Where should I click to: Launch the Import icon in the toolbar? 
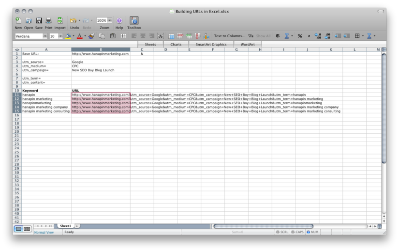(x=60, y=21)
